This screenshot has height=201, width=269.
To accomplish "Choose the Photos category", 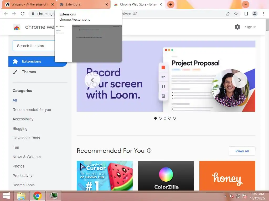I will click(19, 166).
